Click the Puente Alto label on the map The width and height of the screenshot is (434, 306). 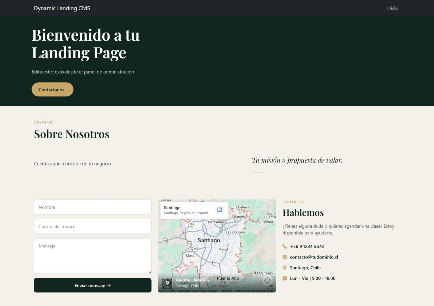click(228, 278)
